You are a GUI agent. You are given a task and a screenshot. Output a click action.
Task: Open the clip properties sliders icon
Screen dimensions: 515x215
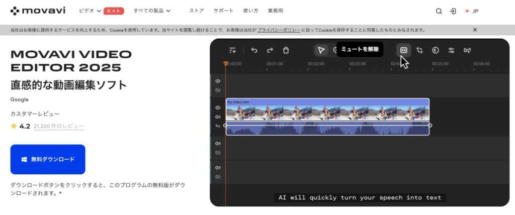coord(451,50)
